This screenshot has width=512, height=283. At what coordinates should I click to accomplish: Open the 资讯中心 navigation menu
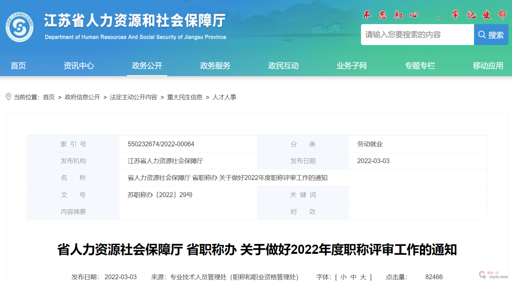(x=79, y=66)
